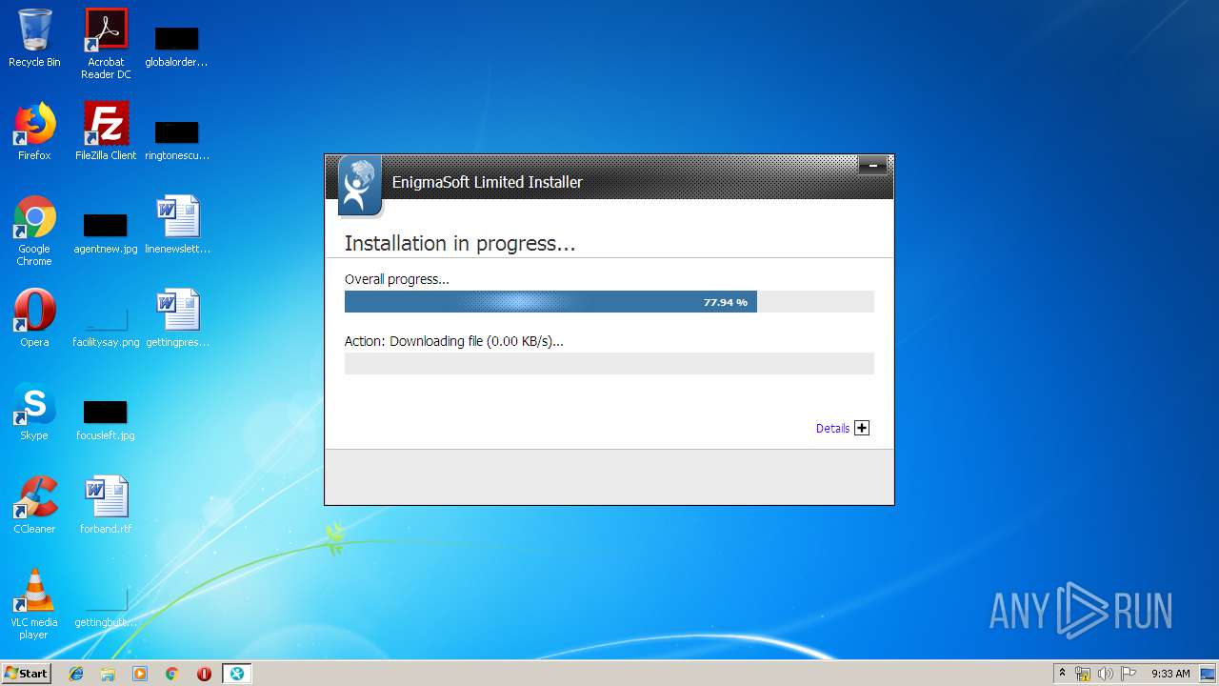Click the Start button
Screen dimensions: 1219x686
27,674
